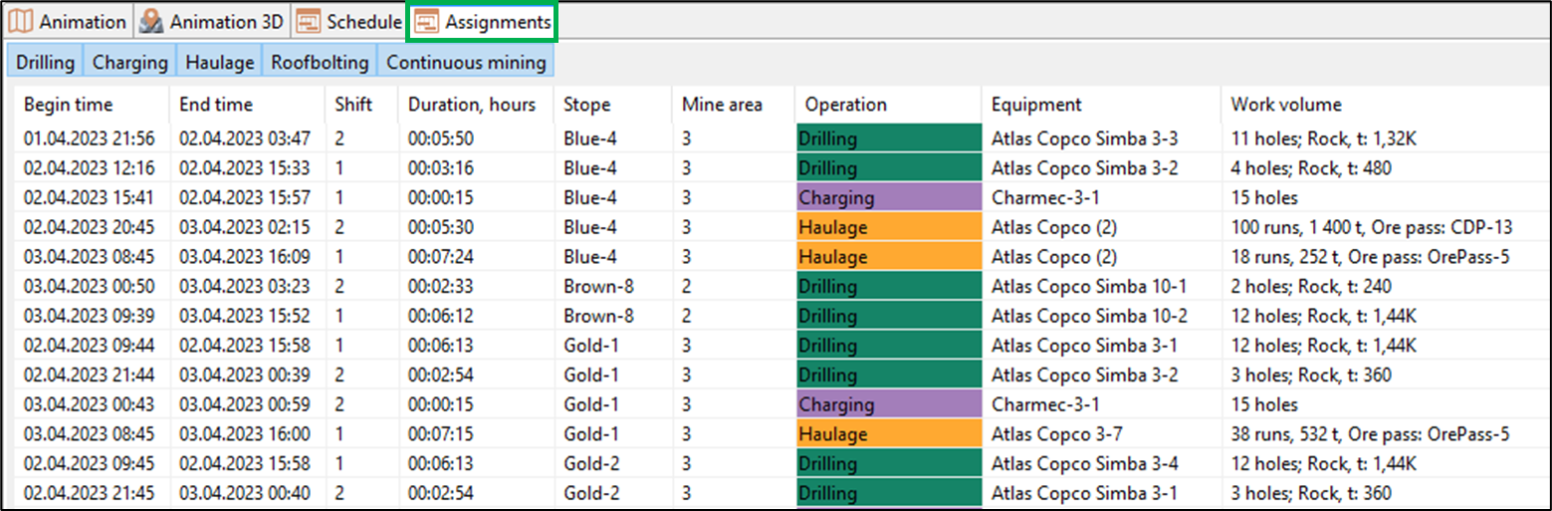
Task: Click Haulage cell for CDP-13 row
Action: click(x=890, y=227)
